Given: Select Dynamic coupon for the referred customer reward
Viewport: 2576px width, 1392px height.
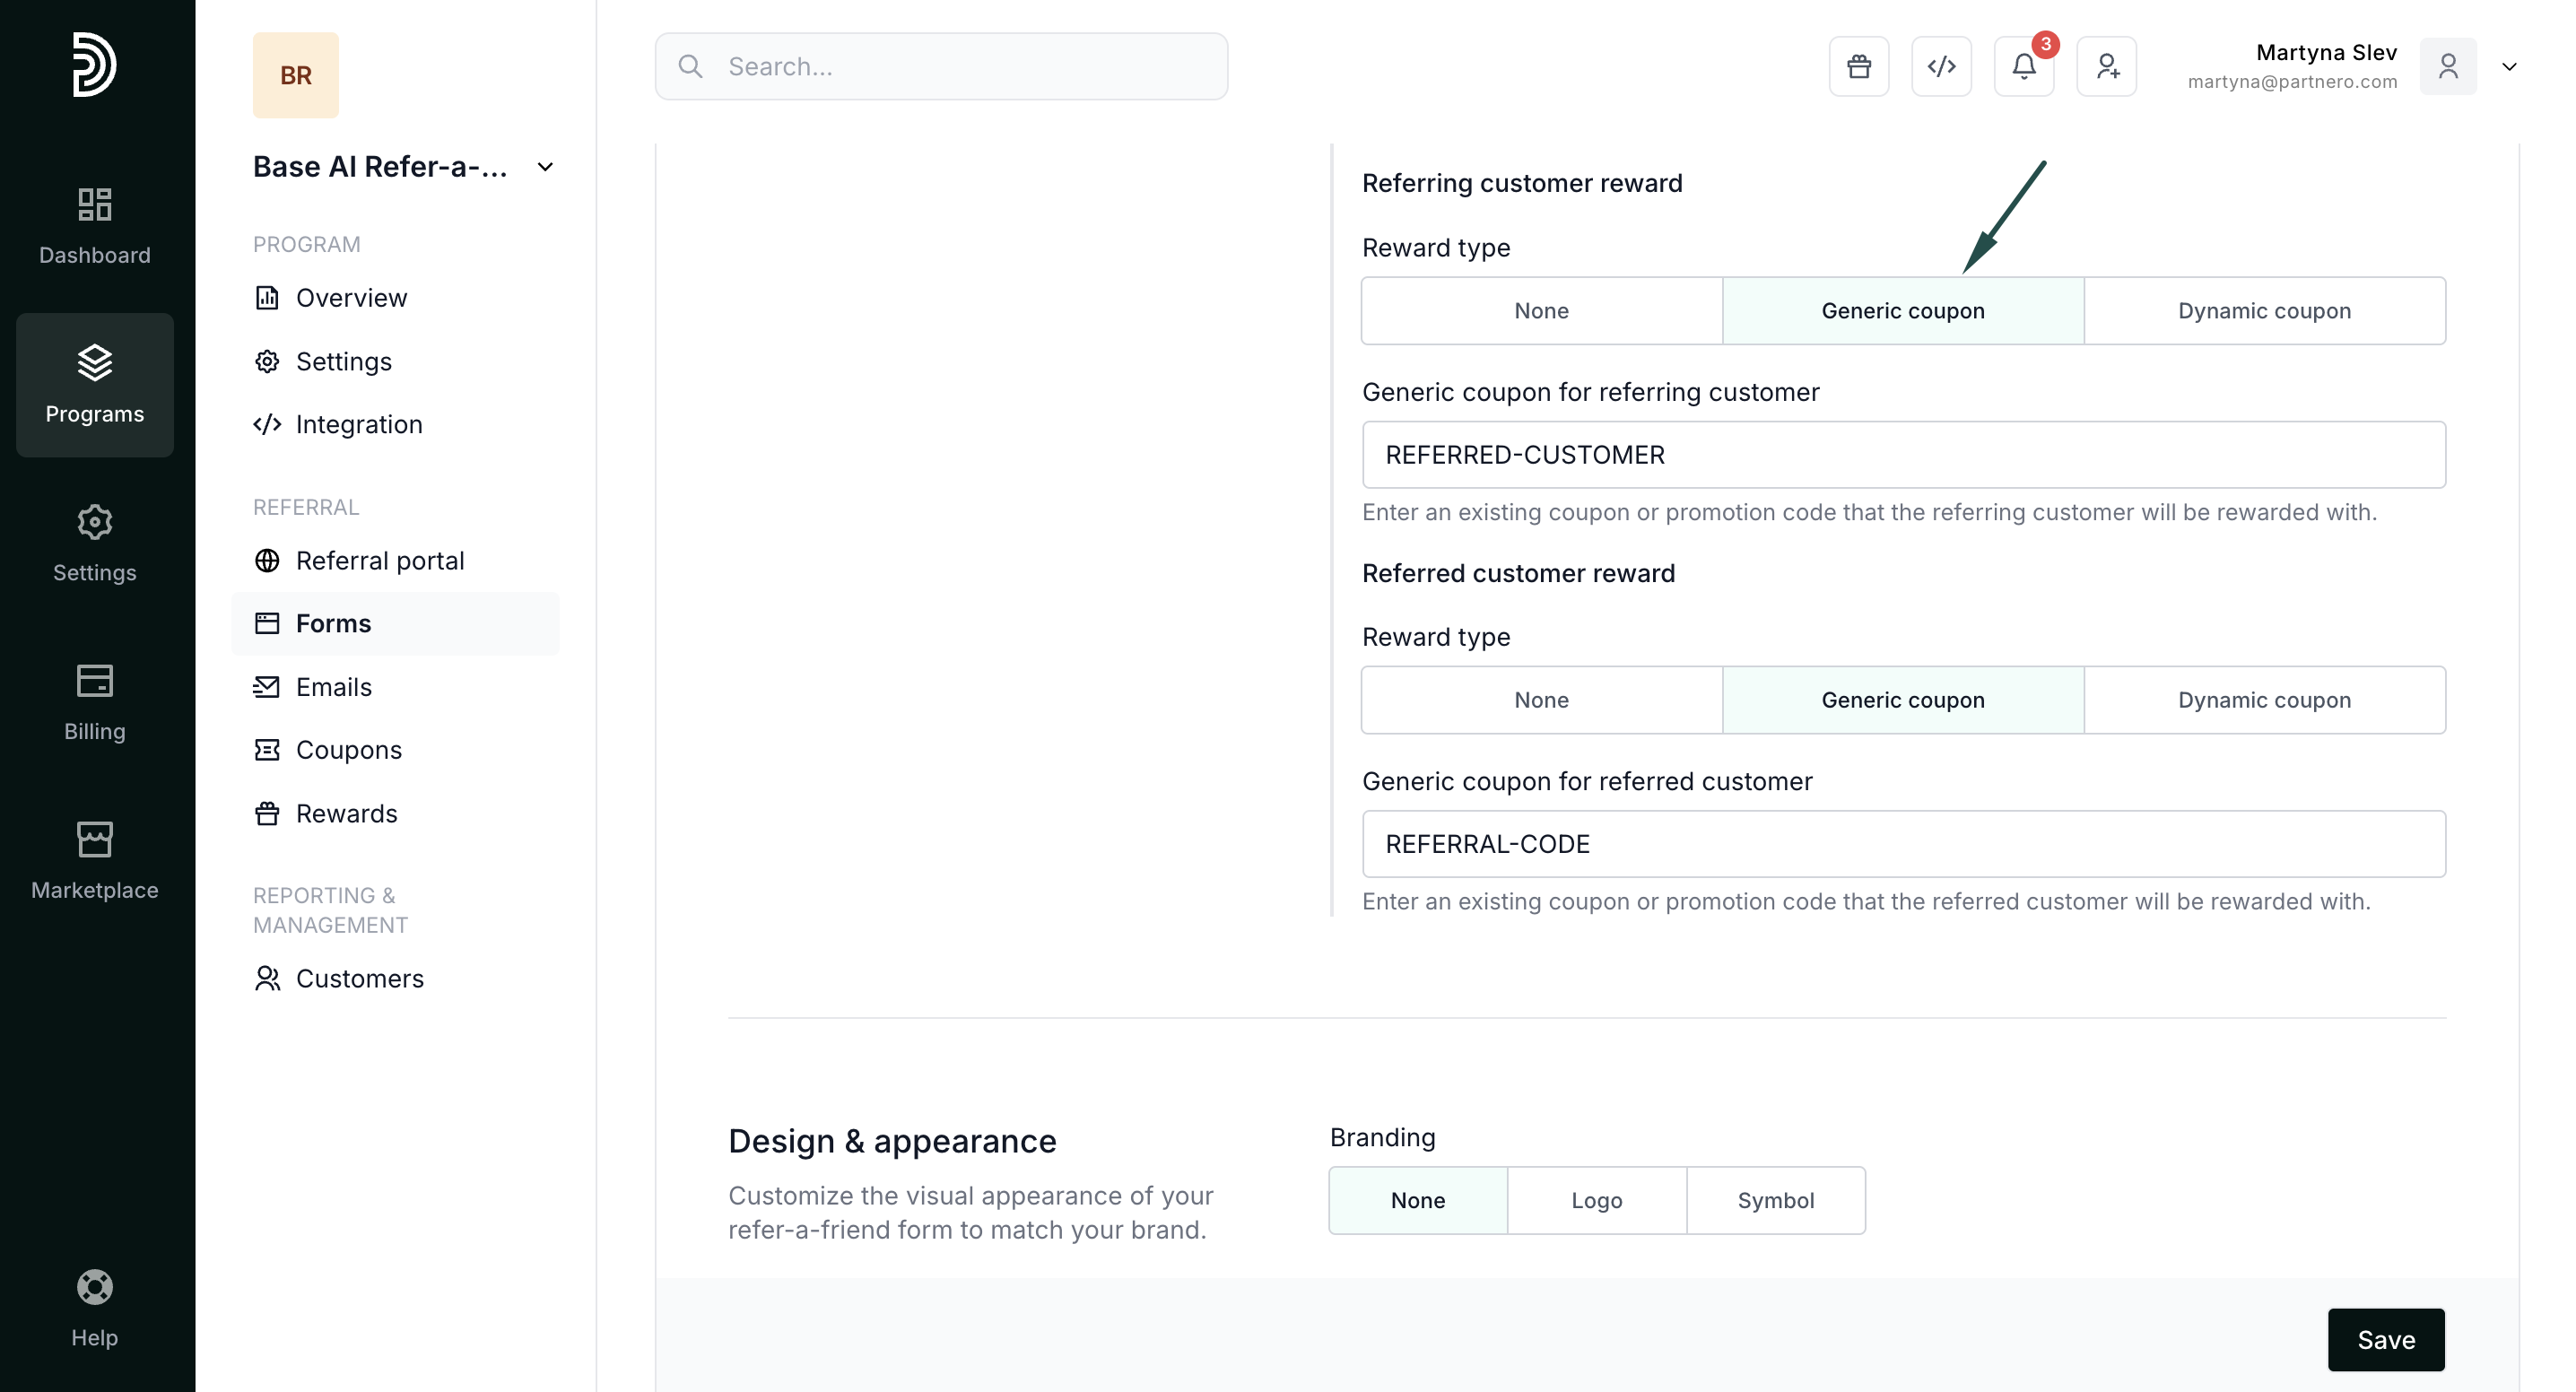Looking at the screenshot, I should click(2264, 700).
